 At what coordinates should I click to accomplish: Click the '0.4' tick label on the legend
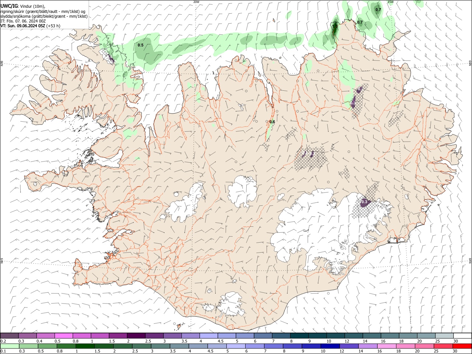point(39,341)
